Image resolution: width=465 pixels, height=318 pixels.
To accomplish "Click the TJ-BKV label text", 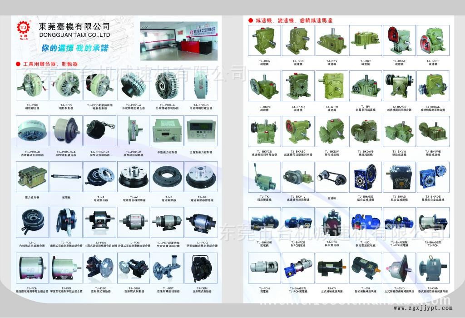I will coord(332,61).
